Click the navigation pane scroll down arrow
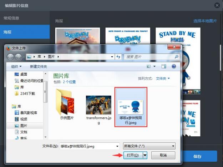223x167 pixels. pos(46,137)
